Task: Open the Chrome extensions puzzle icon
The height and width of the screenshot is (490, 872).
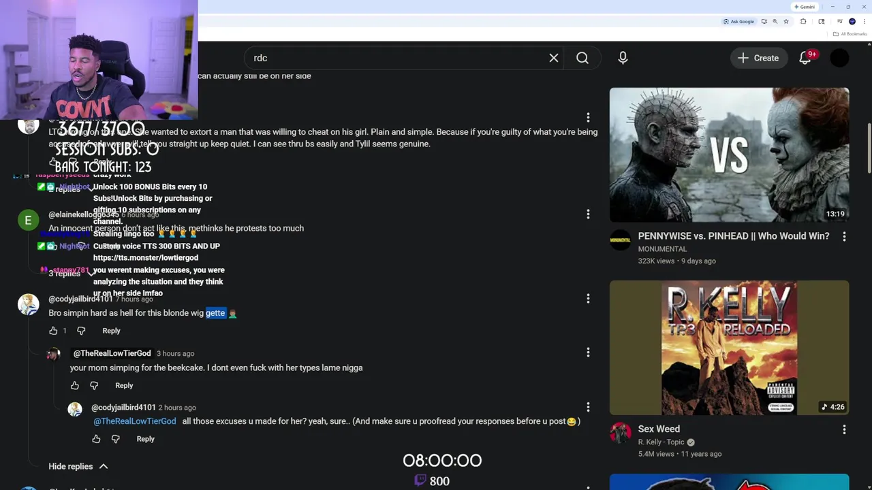Action: point(803,22)
